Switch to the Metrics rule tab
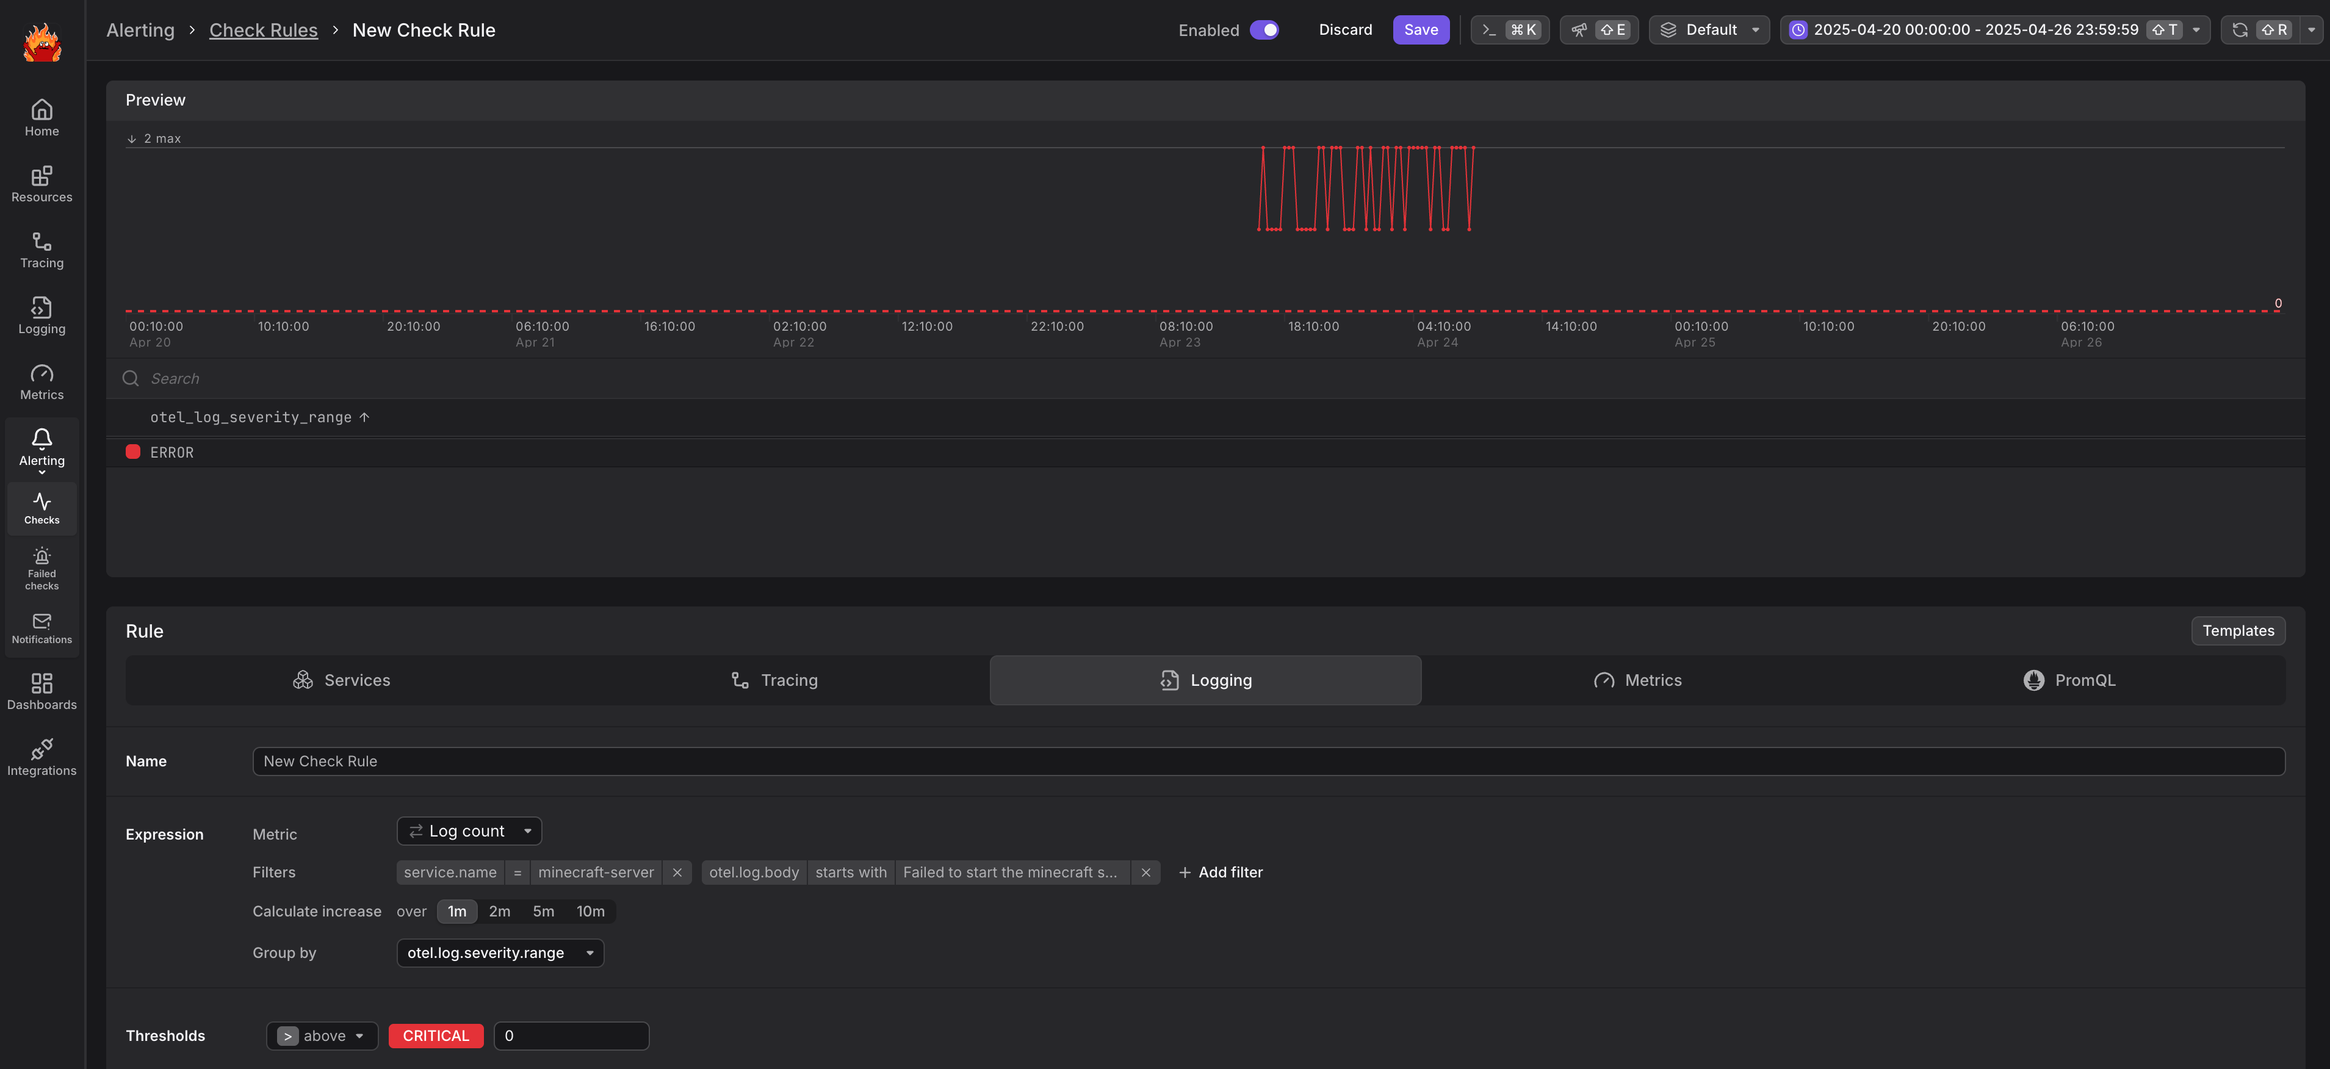This screenshot has width=2330, height=1069. [1637, 680]
